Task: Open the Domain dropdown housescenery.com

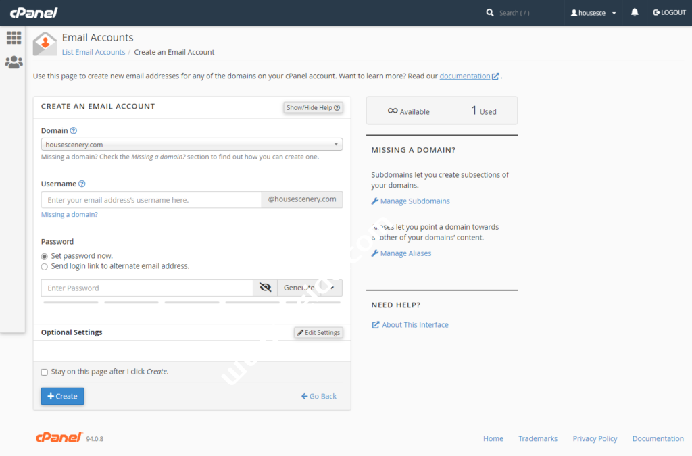Action: coord(191,145)
